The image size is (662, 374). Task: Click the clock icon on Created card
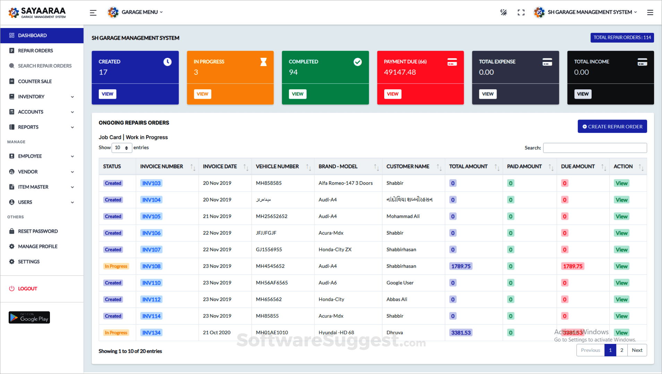click(x=167, y=62)
